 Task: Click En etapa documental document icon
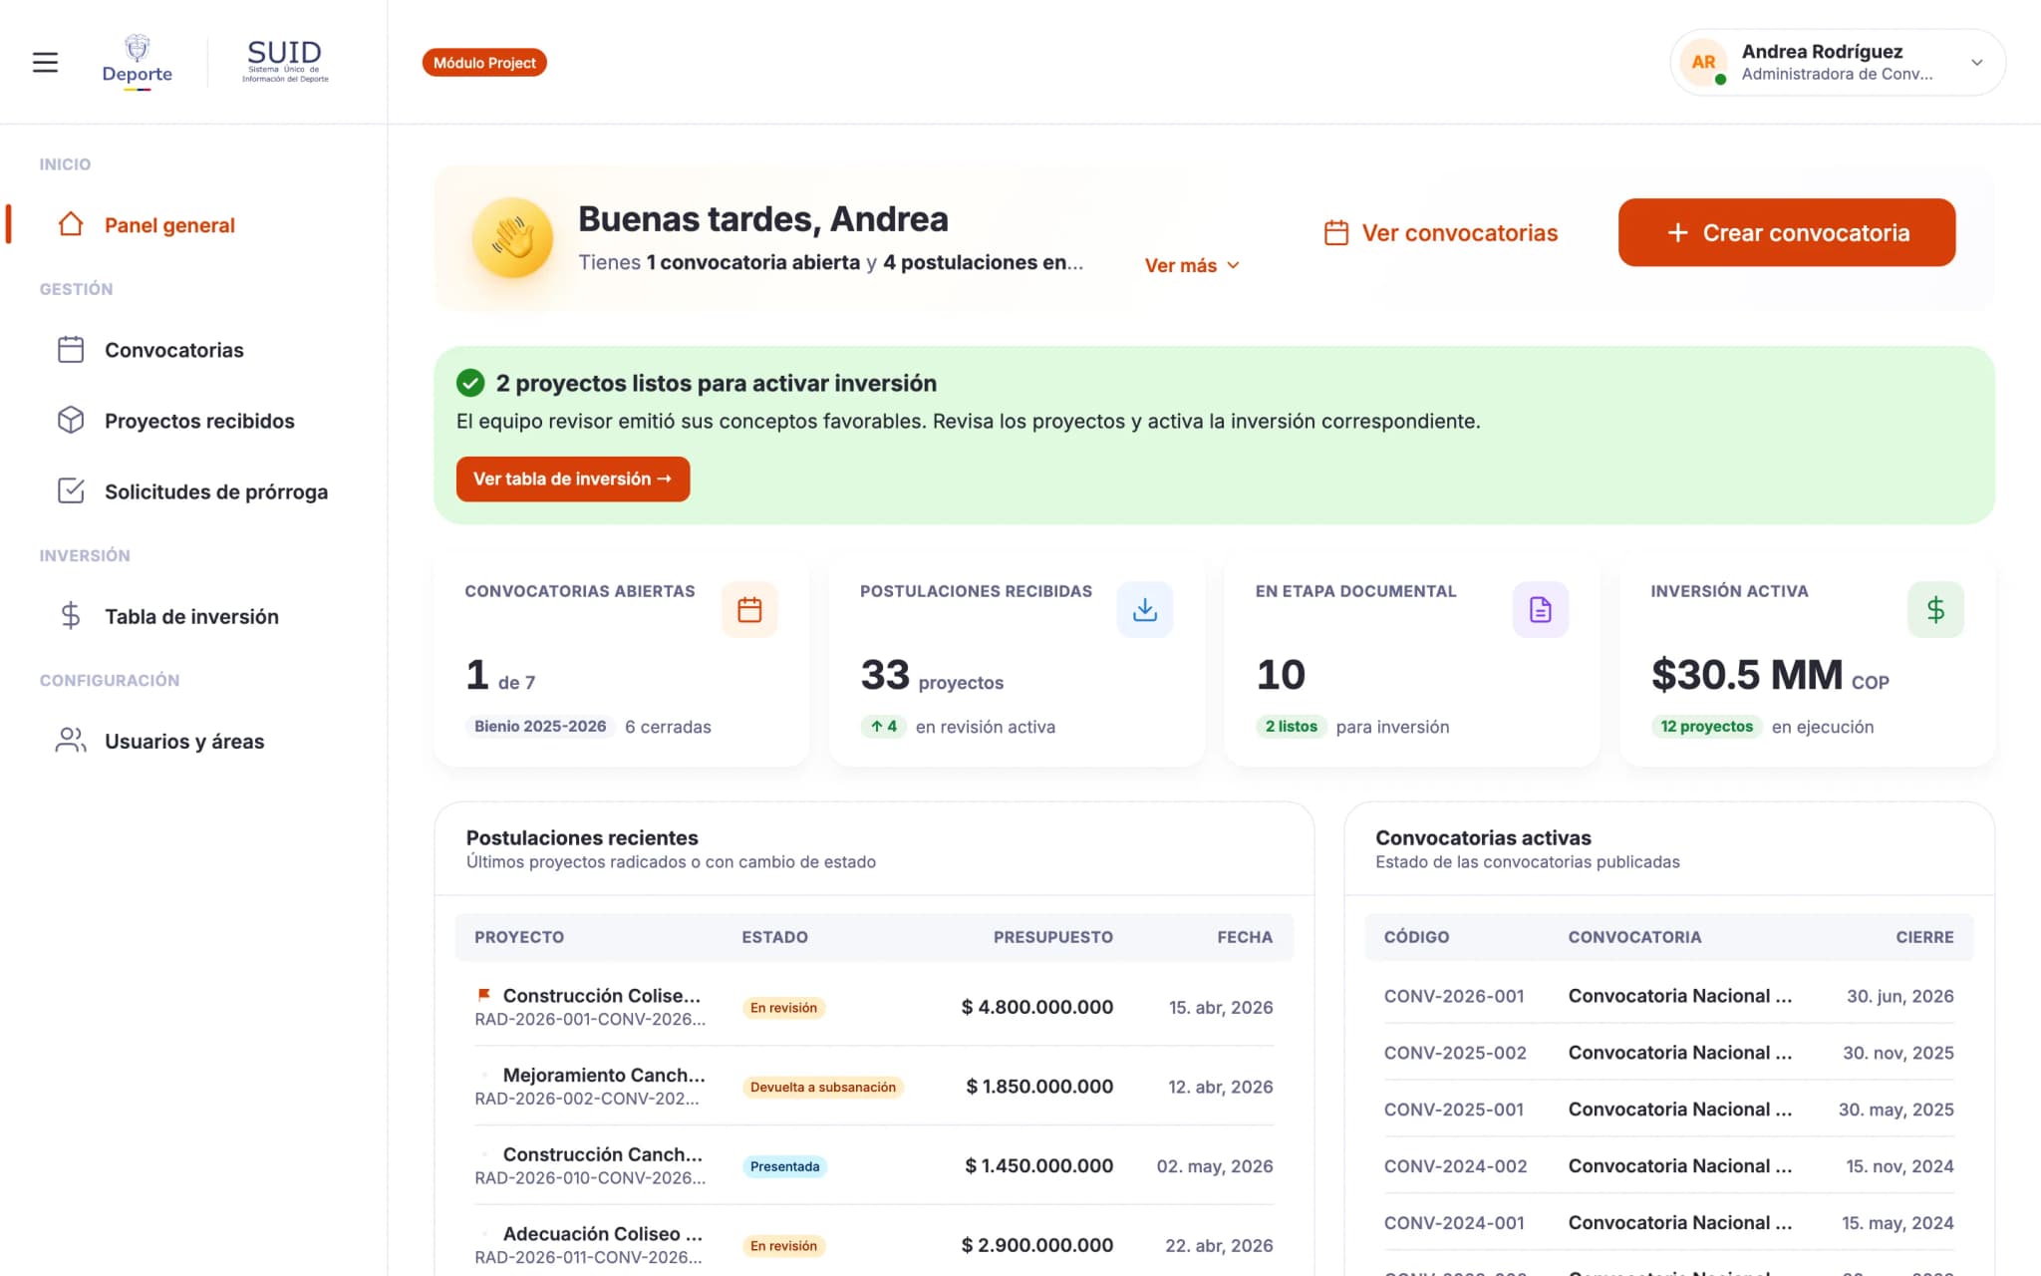pos(1541,609)
